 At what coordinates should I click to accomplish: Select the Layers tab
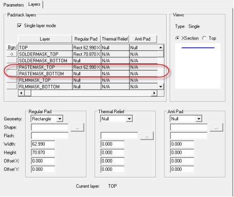click(x=34, y=4)
